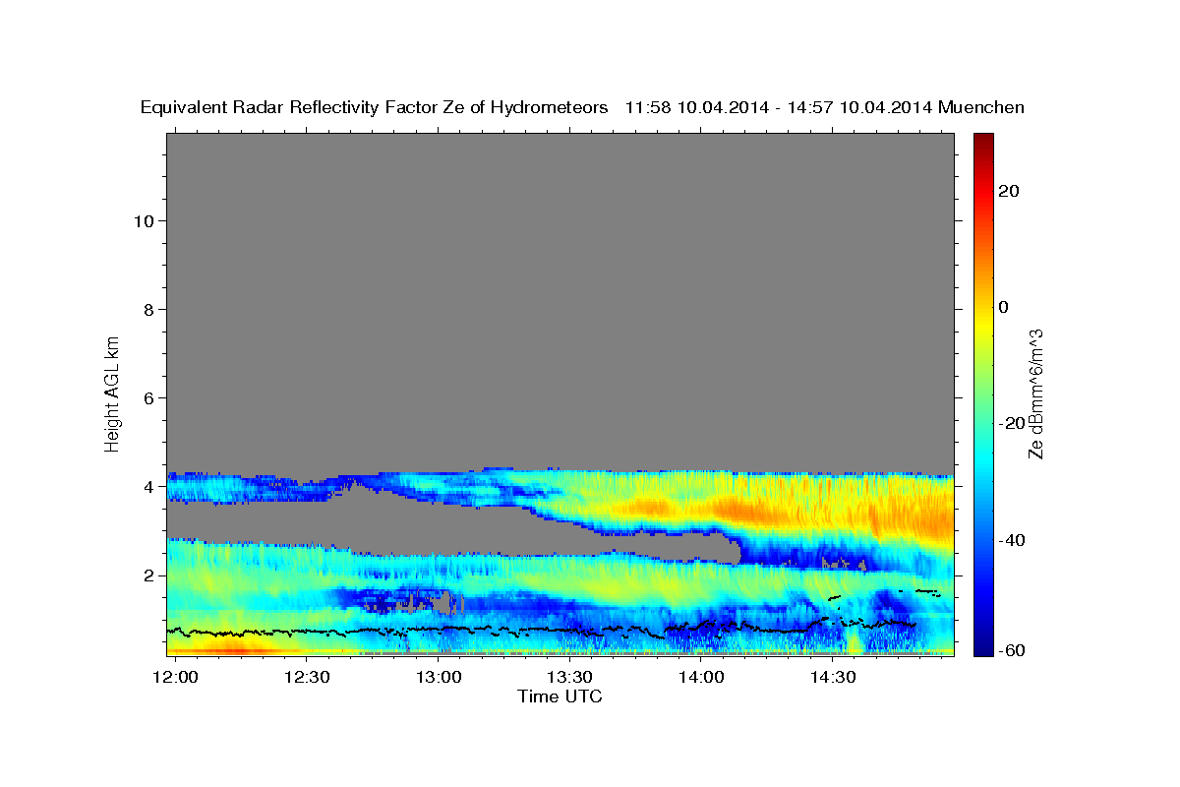The height and width of the screenshot is (787, 1180).
Task: Click the '14:00' time tick label
Action: pos(701,677)
